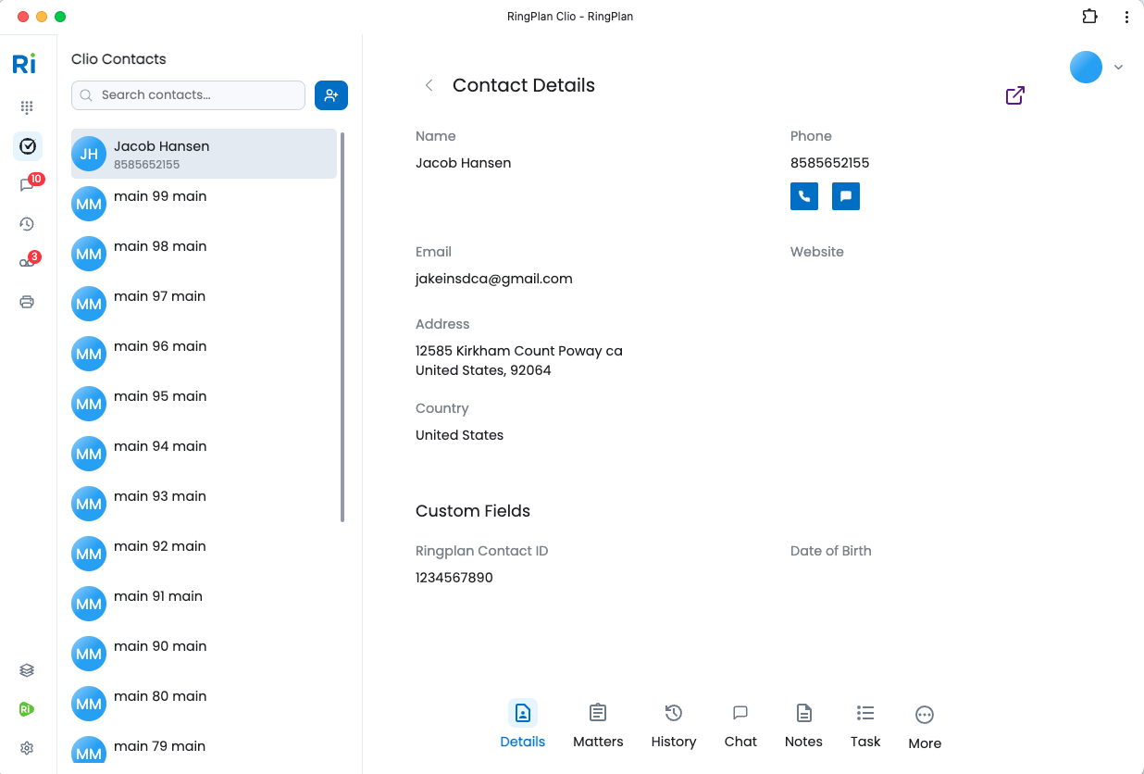Switch to the Task tab

tap(865, 724)
